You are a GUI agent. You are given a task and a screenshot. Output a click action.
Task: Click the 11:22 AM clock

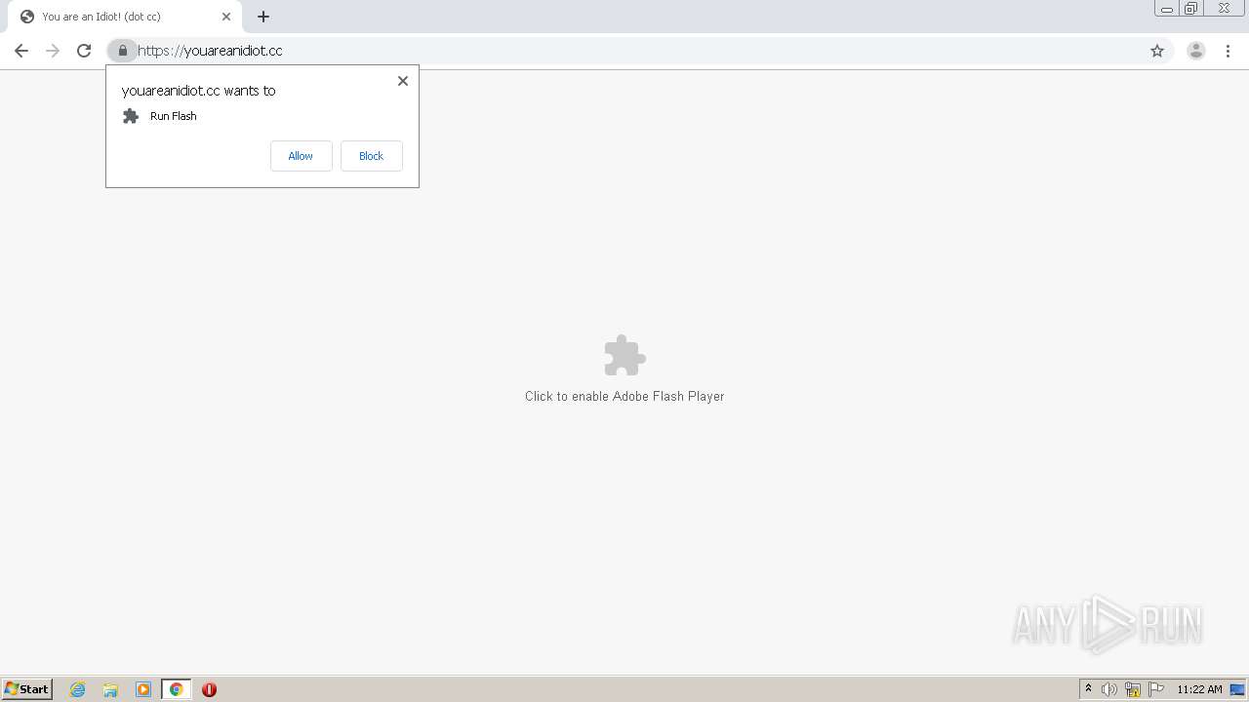(1199, 689)
